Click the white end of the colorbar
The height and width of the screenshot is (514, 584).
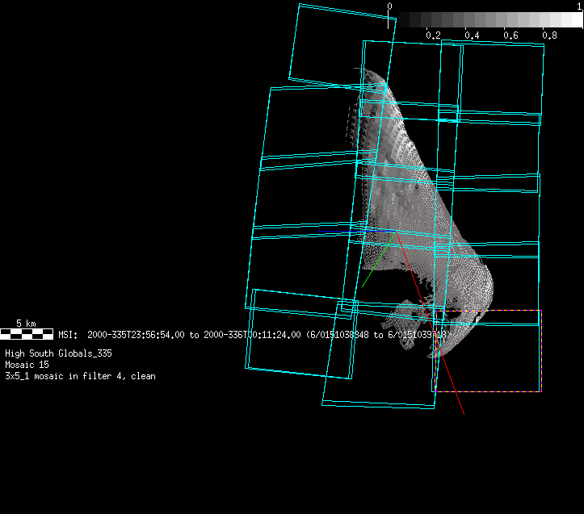tap(575, 20)
